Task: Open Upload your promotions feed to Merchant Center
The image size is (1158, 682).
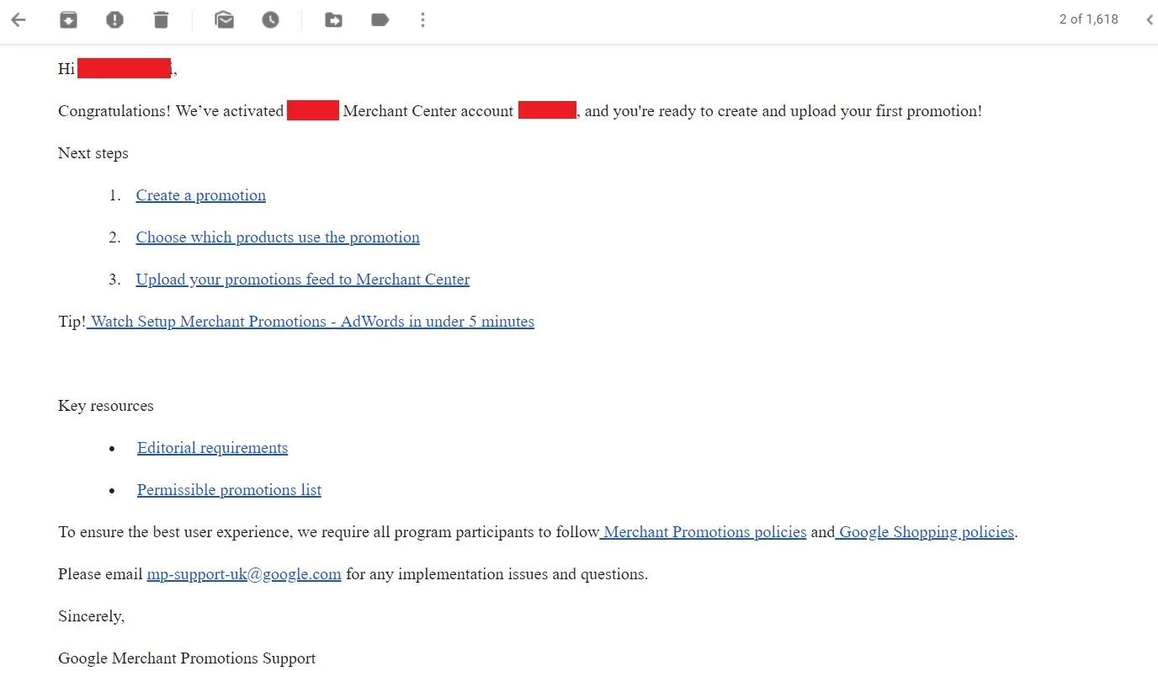Action: (302, 280)
